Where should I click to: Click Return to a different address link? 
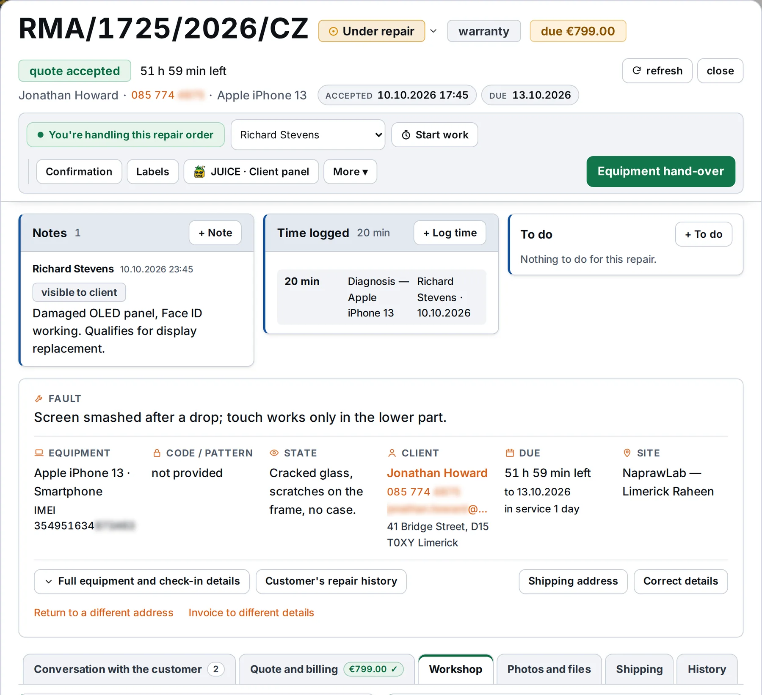(x=104, y=613)
